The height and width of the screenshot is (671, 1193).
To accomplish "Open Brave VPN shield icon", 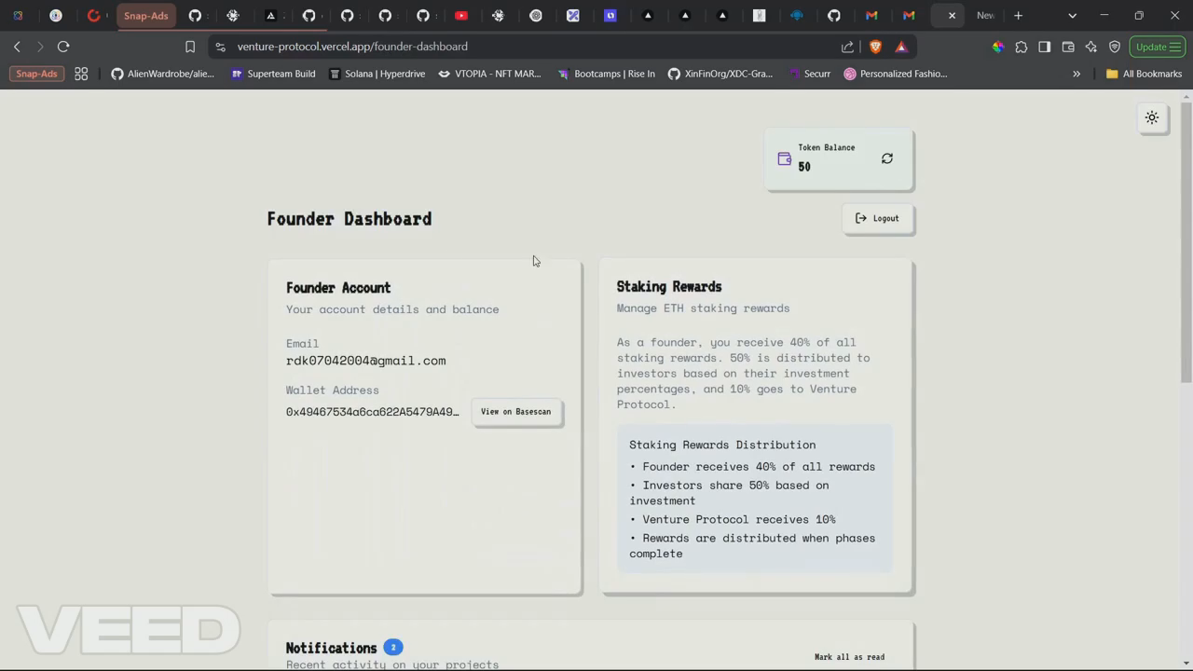I will [x=1115, y=47].
